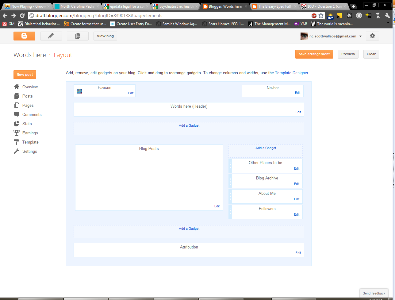395x300 pixels.
Task: Click the AdBlock Plus icon in address bar
Action: (314, 16)
